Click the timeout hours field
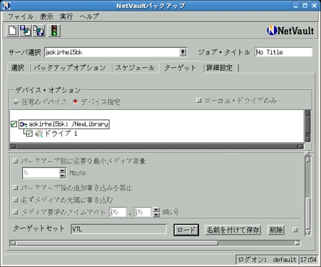 pos(118,212)
